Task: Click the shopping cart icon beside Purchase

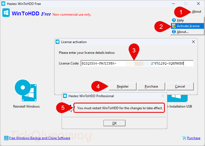Action: 184,138
